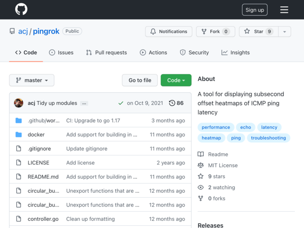The image size is (304, 228).
Task: Click the commit history clock icon
Action: pos(172,103)
